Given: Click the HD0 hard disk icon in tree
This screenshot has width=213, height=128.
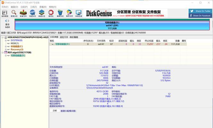Looking at the screenshot, I should tap(6, 37).
